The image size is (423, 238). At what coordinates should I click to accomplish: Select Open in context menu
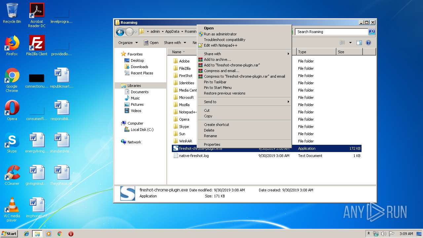pos(244,28)
